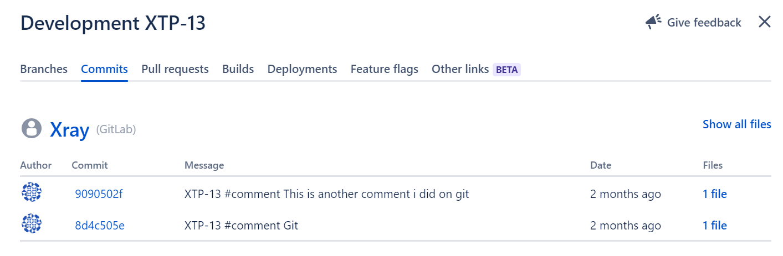783x256 pixels.
Task: Open the Other links tab
Action: coord(460,69)
